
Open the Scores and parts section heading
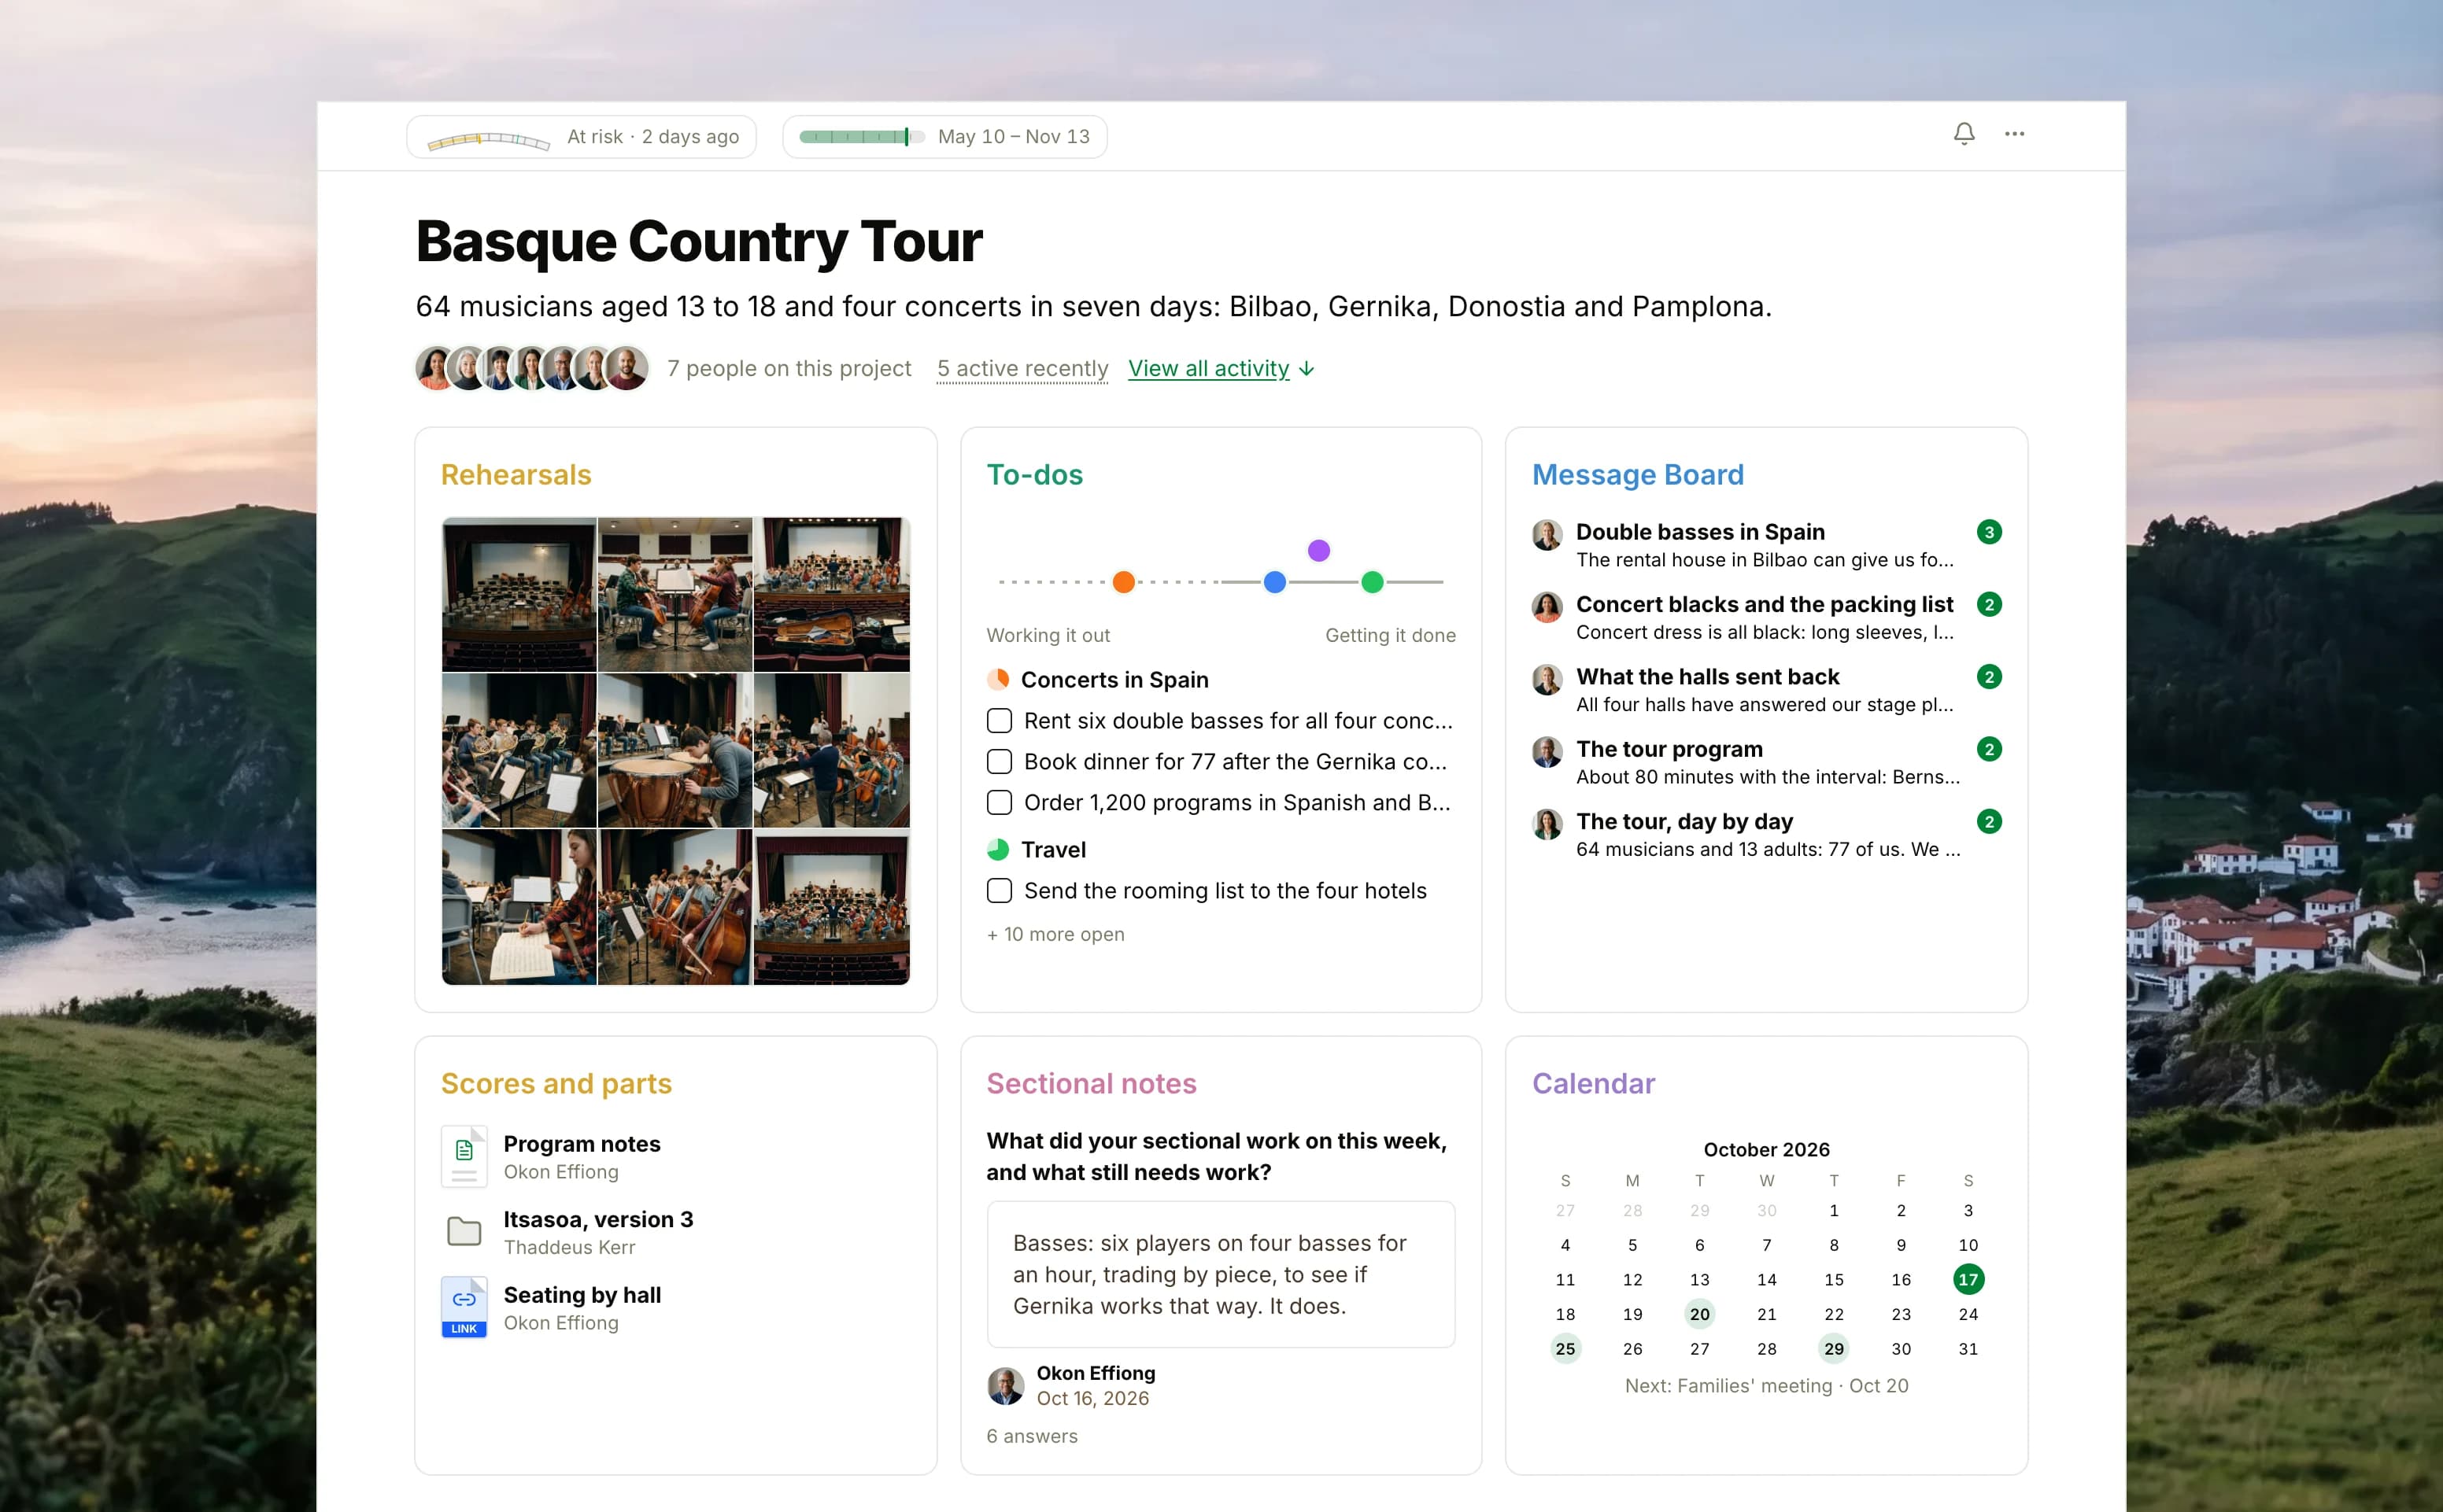[x=556, y=1083]
